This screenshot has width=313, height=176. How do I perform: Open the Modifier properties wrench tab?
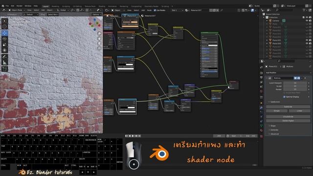[261, 108]
